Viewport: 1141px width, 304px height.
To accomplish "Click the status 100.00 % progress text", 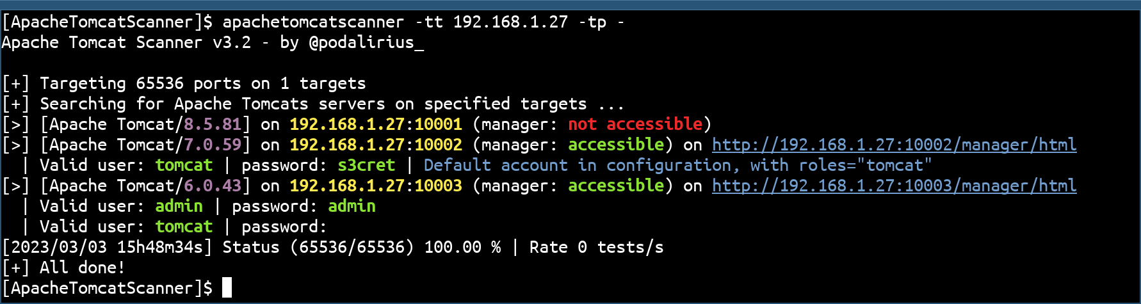I will [x=462, y=247].
